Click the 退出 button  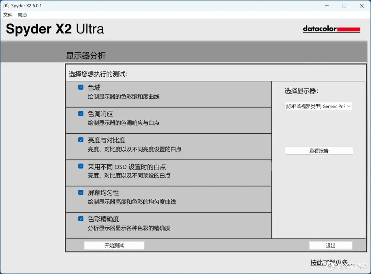pyautogui.click(x=330, y=245)
